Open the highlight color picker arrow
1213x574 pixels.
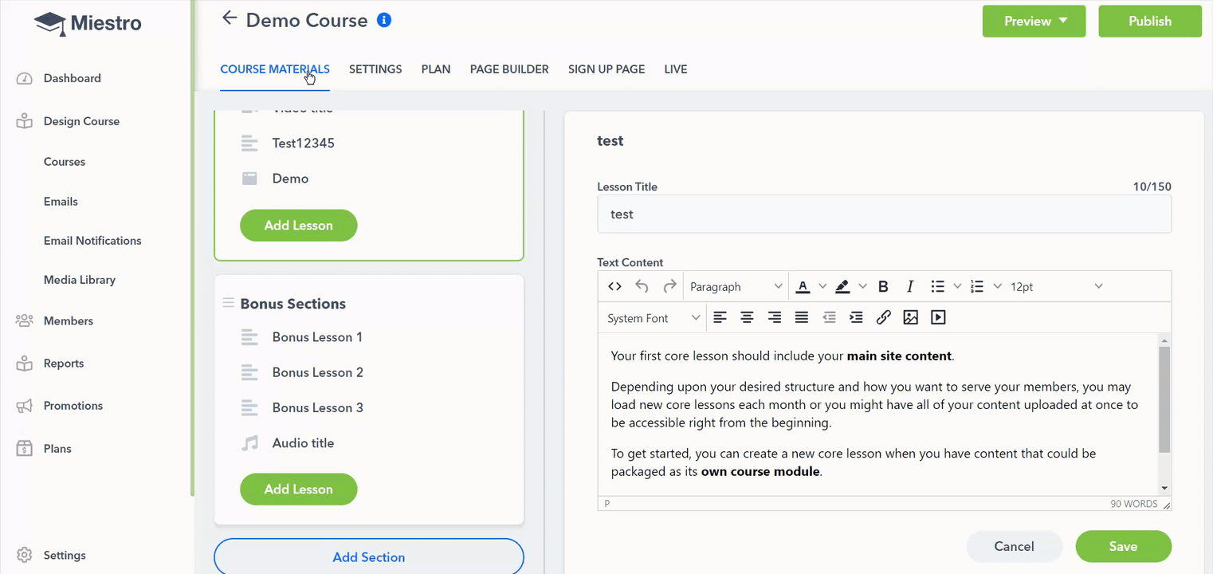pyautogui.click(x=862, y=286)
